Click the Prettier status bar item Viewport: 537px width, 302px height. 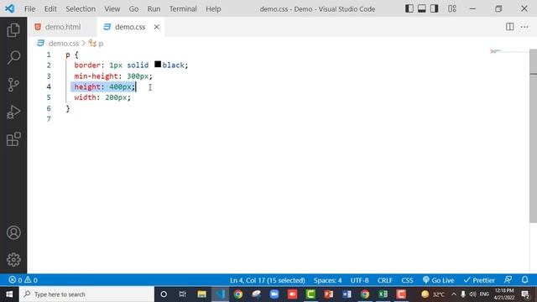479,280
